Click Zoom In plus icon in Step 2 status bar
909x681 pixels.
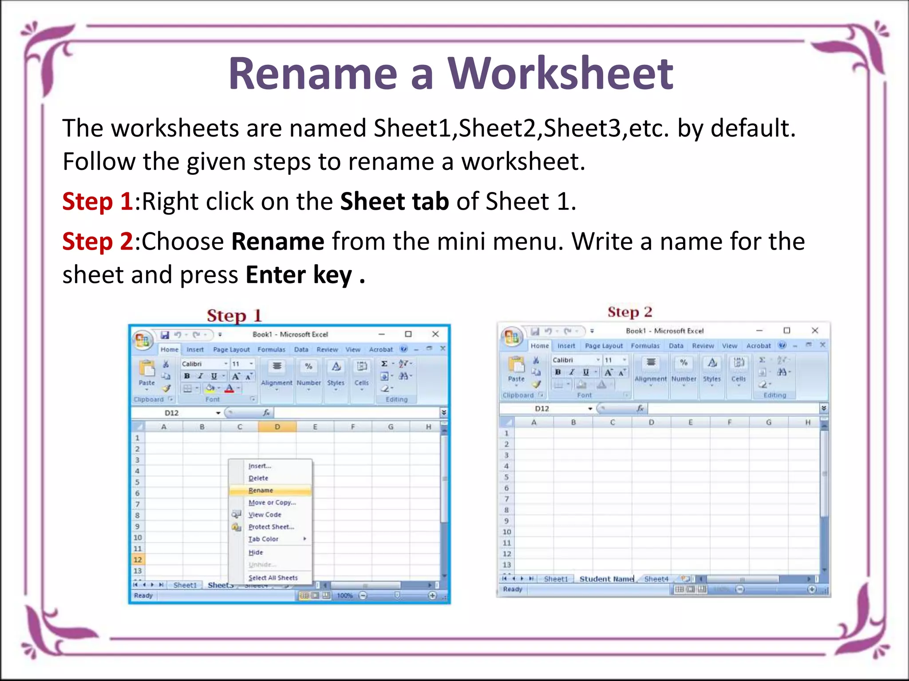pyautogui.click(x=812, y=589)
